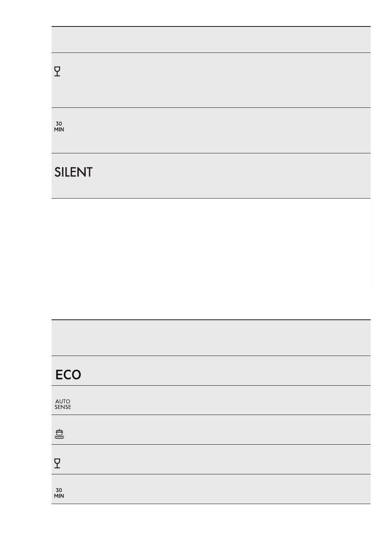Click the blank margin below the lower table

click(211, 531)
